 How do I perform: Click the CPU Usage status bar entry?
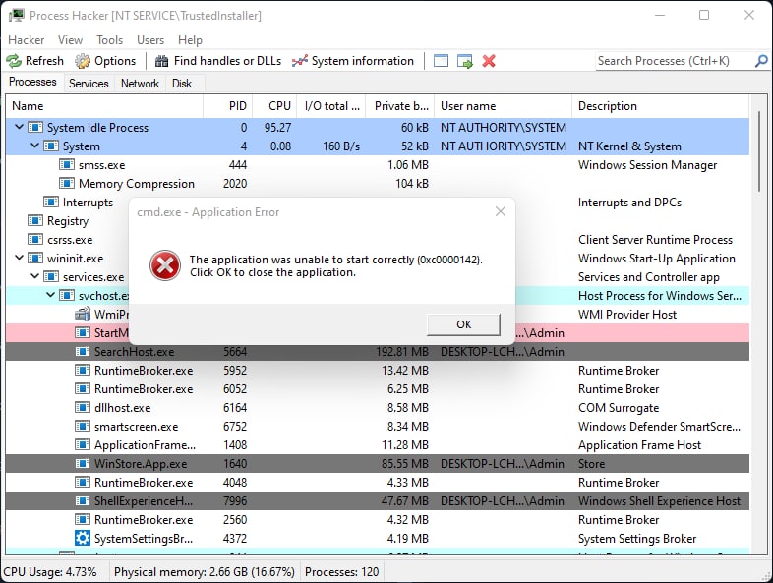click(50, 572)
